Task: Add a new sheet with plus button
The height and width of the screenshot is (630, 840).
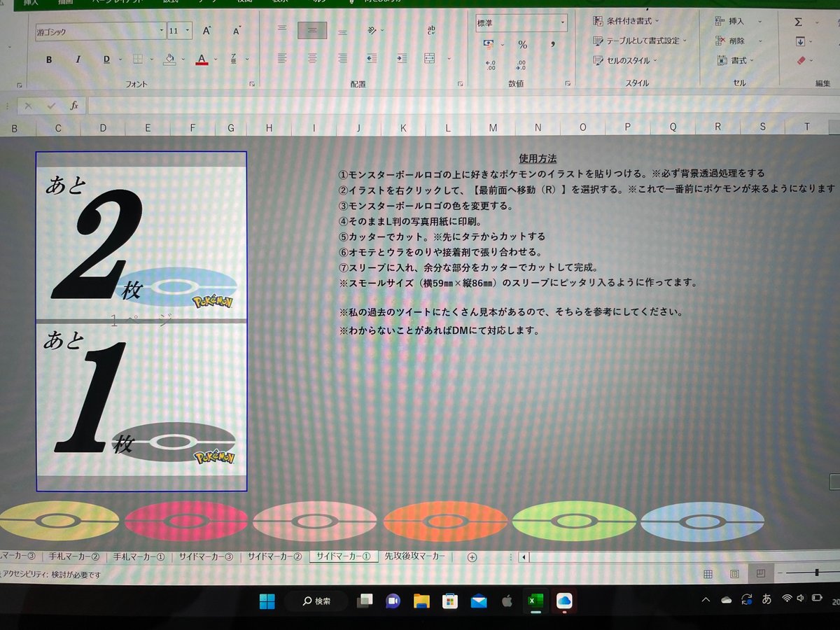Action: tap(472, 557)
